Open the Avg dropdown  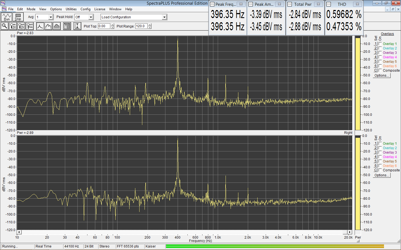51,17
